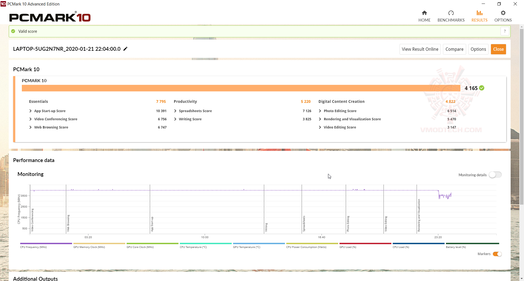This screenshot has height=281, width=524.
Task: Click the Essentials score 7 795
Action: 161,101
